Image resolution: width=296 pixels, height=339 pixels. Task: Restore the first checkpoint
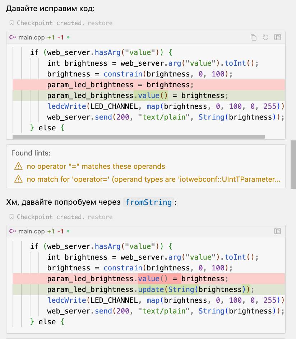tap(100, 23)
